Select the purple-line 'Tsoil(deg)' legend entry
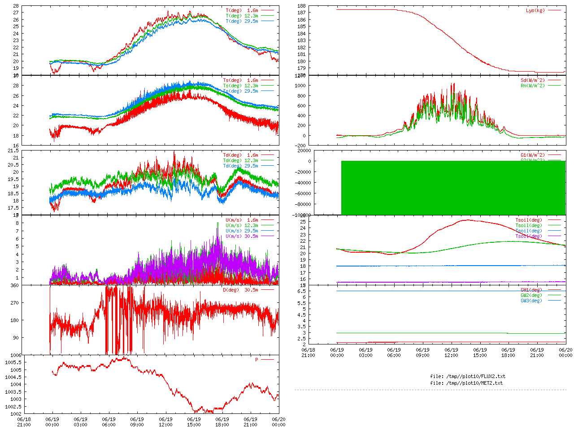Image resolution: width=574 pixels, height=430 pixels. pos(529,236)
